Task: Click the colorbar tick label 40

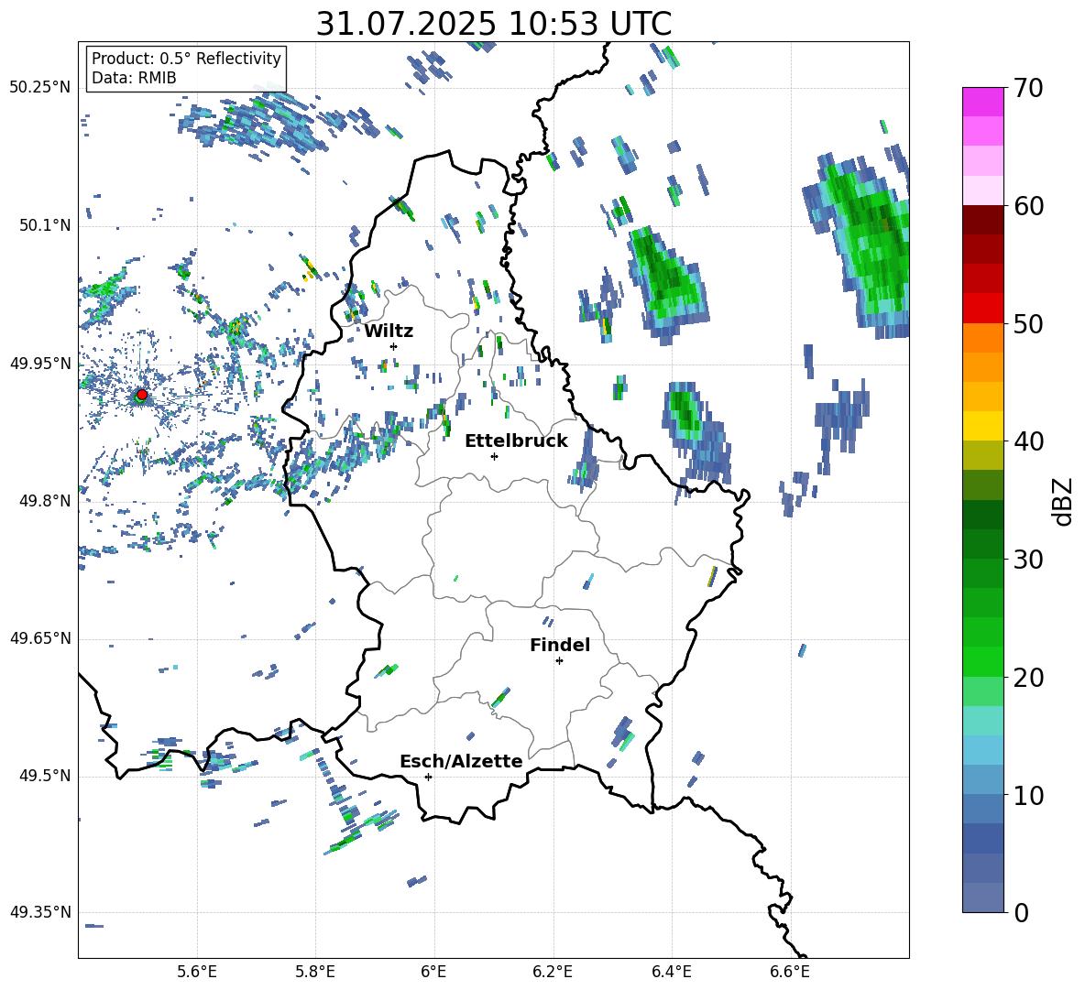Action: (1028, 441)
